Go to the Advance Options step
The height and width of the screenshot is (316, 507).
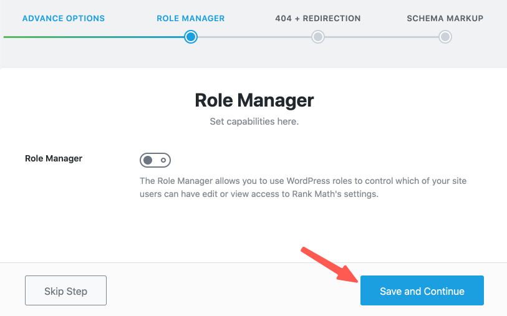pyautogui.click(x=64, y=18)
